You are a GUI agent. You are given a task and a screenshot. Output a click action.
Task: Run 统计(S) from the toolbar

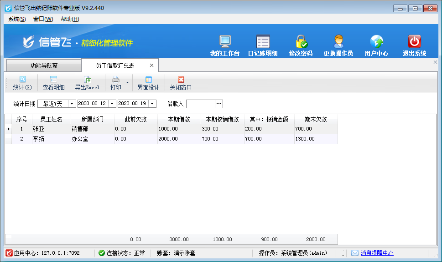point(22,83)
